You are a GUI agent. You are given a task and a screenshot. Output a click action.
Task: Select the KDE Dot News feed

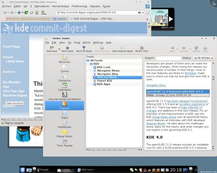pos(118,77)
